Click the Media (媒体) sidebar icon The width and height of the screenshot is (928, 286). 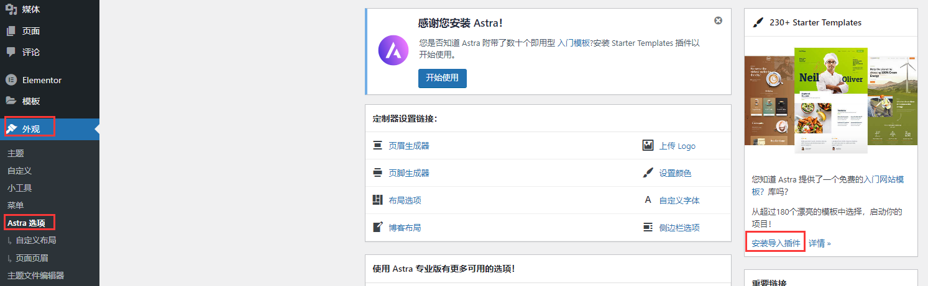(11, 9)
